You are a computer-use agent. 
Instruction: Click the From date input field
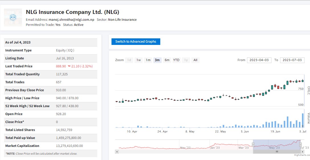tap(259, 60)
